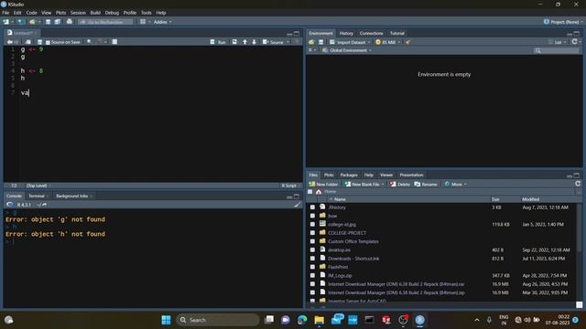
Task: Open the Project (None) dropdown
Action: click(563, 22)
